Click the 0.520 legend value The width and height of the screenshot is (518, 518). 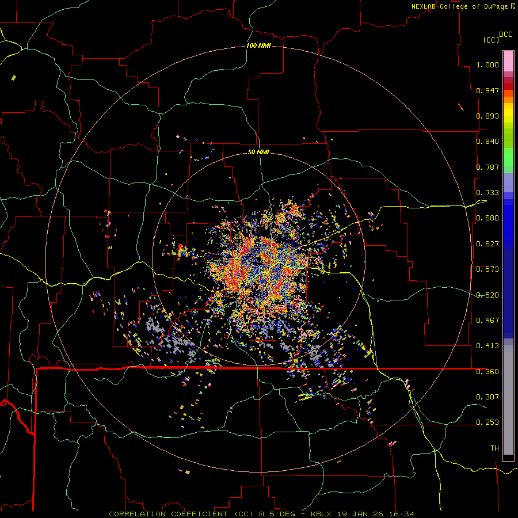(x=487, y=295)
